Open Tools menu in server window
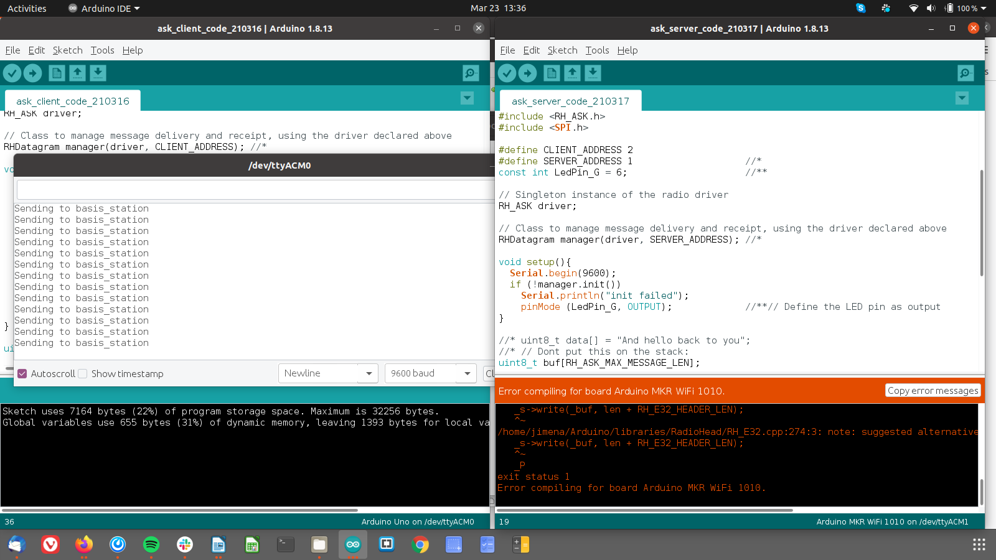The width and height of the screenshot is (996, 560). [597, 50]
